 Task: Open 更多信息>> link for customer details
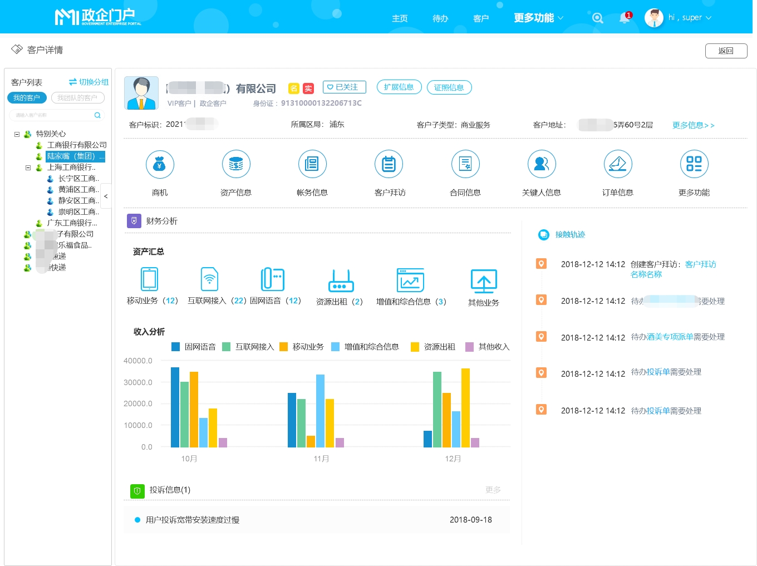tap(693, 125)
